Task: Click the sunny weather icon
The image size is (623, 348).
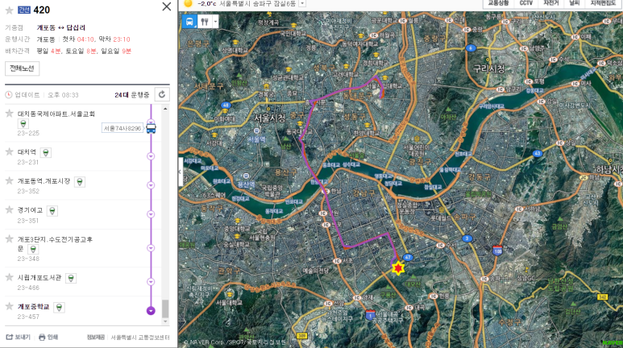Action: pyautogui.click(x=188, y=3)
